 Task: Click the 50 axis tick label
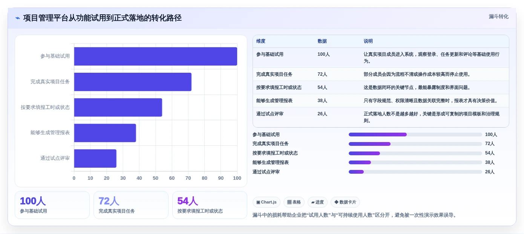click(156, 178)
